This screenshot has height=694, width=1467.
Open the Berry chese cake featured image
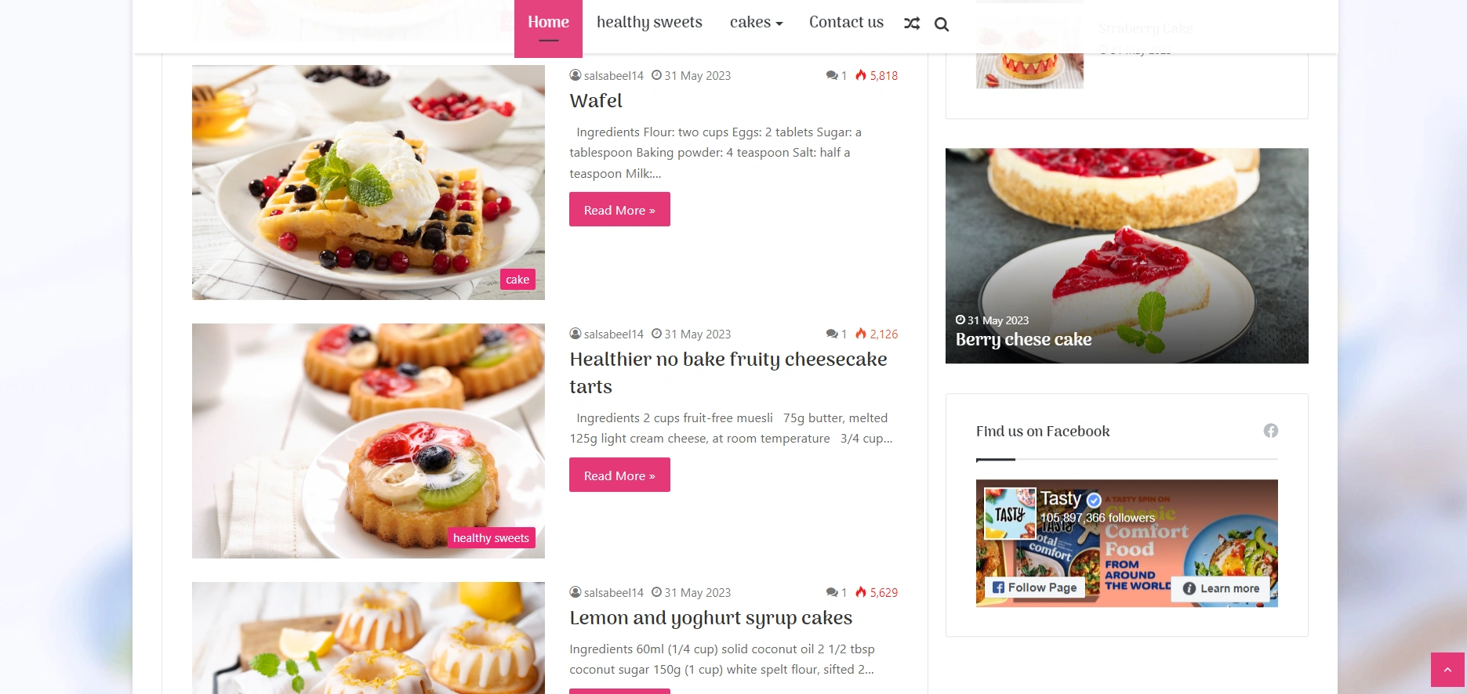click(x=1127, y=255)
